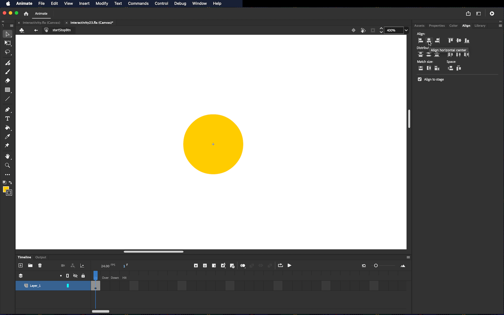
Task: Add a new layer in the Timeline
Action: 20,265
